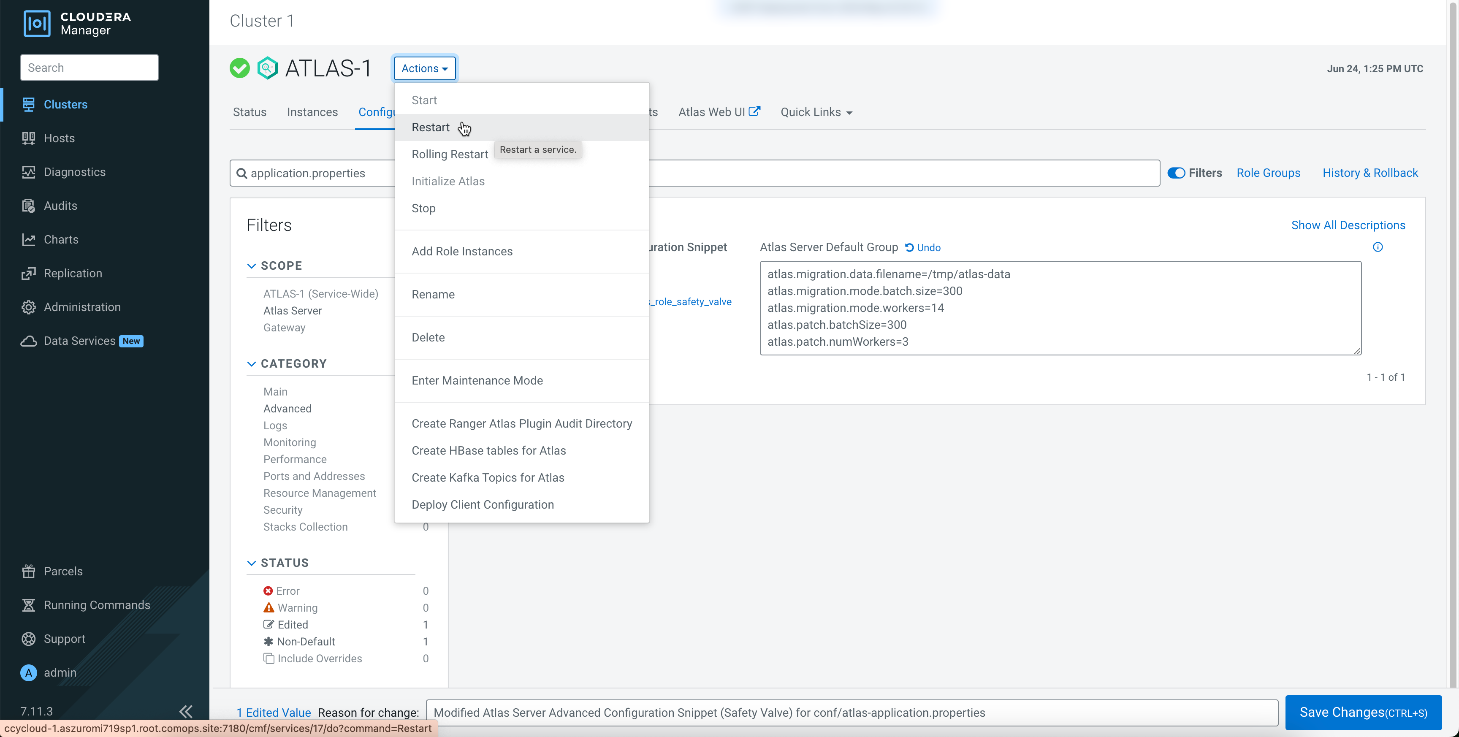Collapse the SCOPE filter section
The width and height of the screenshot is (1459, 737).
click(252, 266)
